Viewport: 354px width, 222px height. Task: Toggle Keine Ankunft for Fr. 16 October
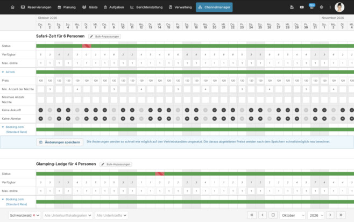click(178, 110)
